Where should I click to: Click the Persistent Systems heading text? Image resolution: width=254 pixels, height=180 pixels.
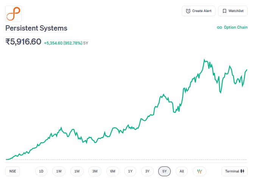tap(36, 28)
